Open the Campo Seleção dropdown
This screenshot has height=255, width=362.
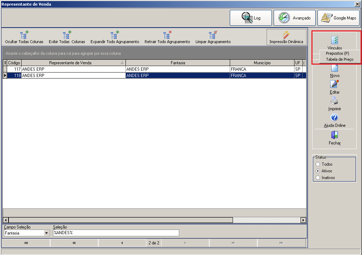pos(47,233)
